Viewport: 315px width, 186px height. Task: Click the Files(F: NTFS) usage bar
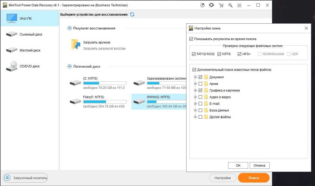(105, 102)
